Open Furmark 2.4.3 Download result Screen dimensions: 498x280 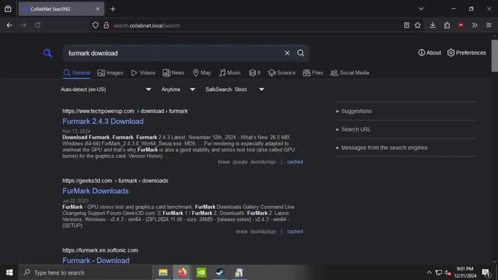pyautogui.click(x=103, y=121)
